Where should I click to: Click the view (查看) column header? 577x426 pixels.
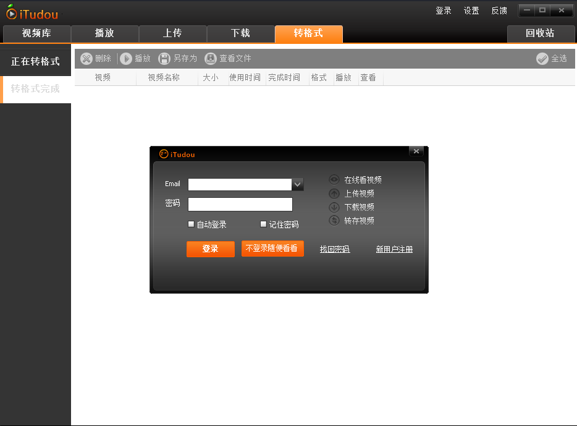click(x=368, y=78)
